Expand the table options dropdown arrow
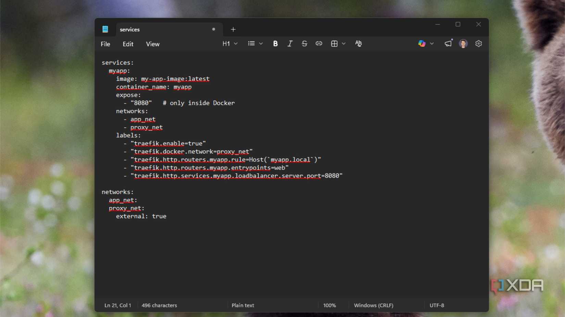565x317 pixels. click(x=344, y=44)
